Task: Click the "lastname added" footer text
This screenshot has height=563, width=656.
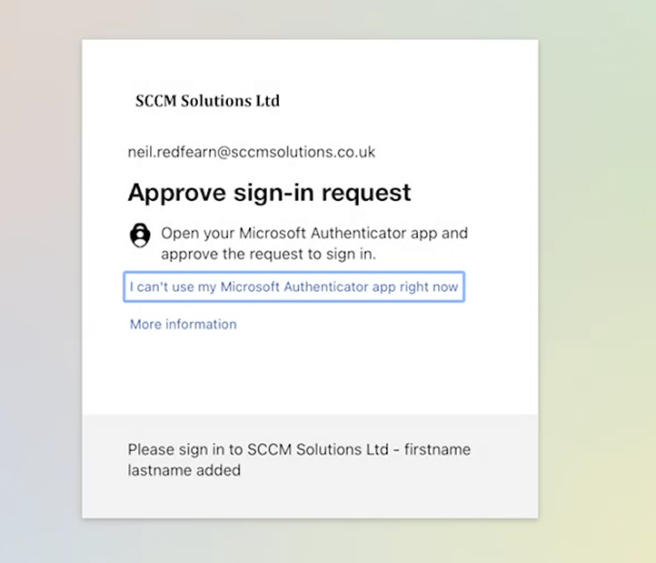Action: click(184, 470)
